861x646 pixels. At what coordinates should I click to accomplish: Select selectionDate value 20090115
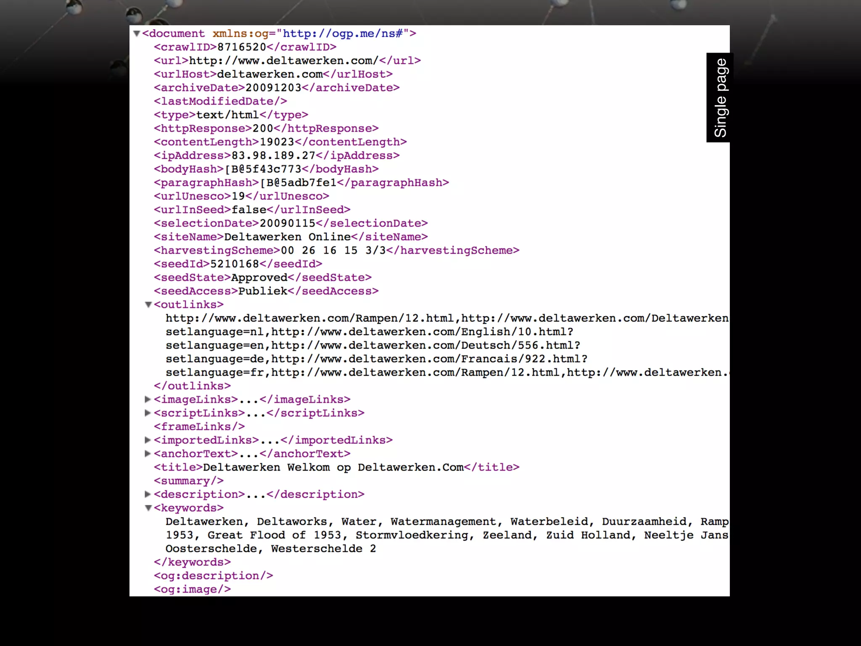click(288, 223)
